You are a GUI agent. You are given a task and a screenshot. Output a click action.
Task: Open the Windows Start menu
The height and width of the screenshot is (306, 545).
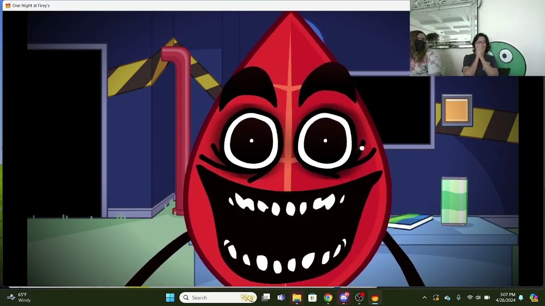pyautogui.click(x=170, y=297)
